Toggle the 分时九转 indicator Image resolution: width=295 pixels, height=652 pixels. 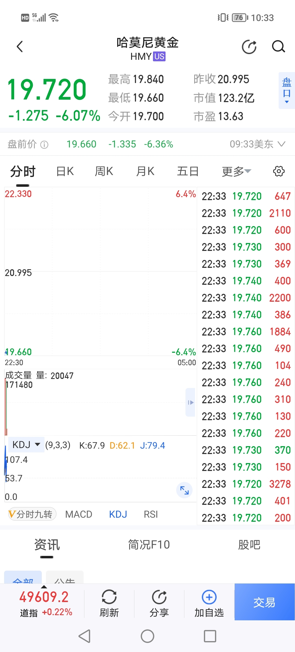[x=32, y=514]
